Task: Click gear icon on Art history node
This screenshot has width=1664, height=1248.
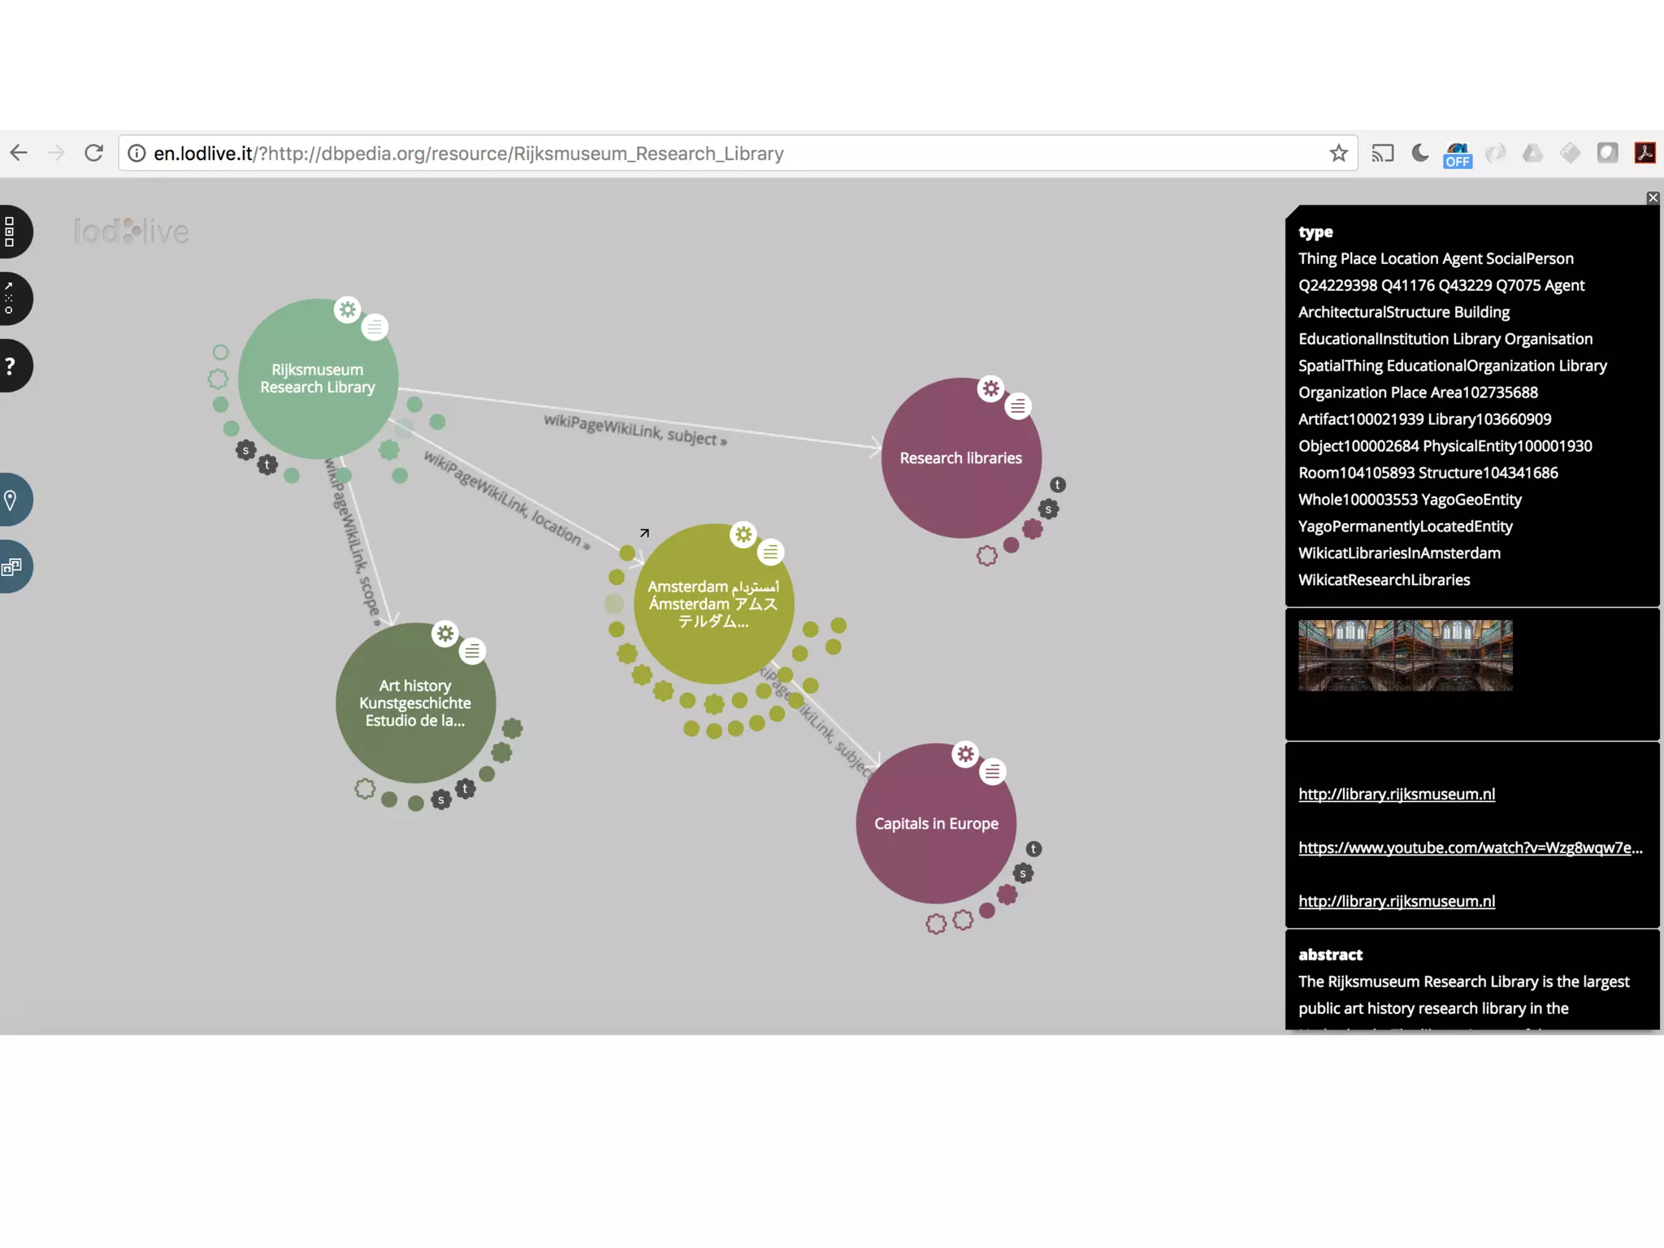Action: 445,634
